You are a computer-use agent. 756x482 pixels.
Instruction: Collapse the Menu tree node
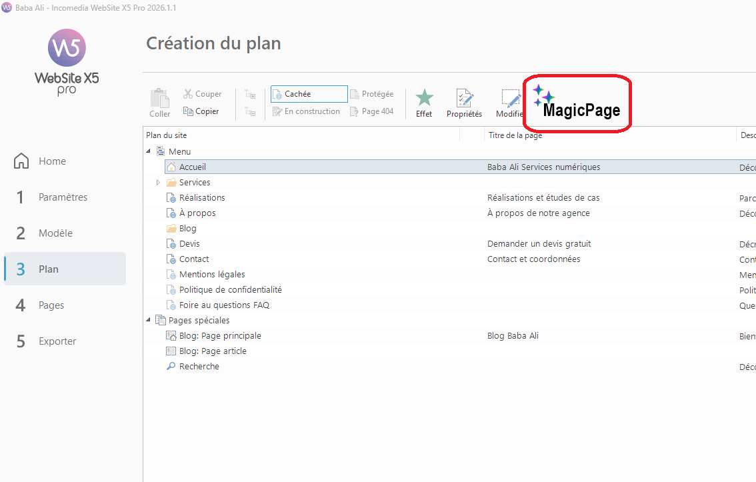click(149, 152)
